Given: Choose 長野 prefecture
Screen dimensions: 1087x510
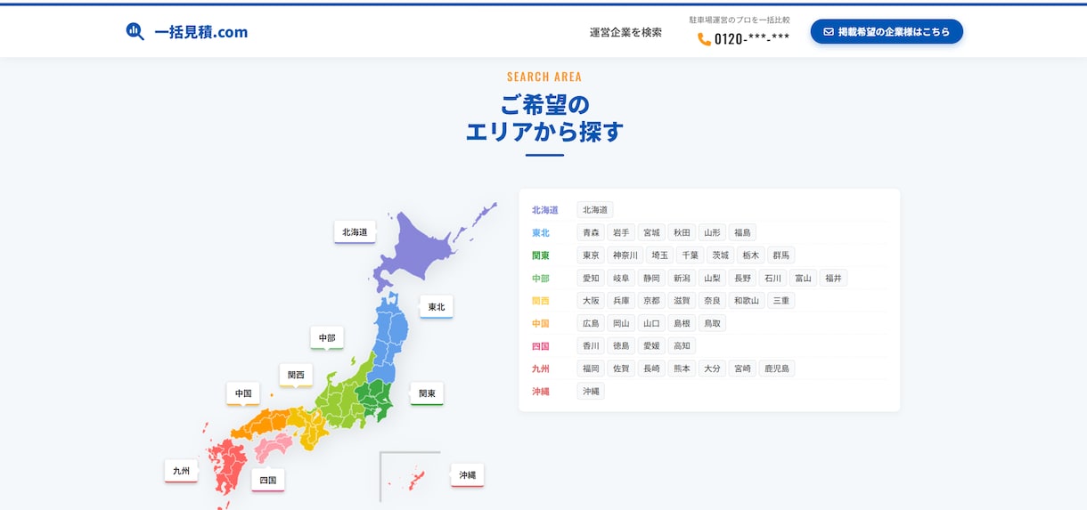Looking at the screenshot, I should click(742, 278).
